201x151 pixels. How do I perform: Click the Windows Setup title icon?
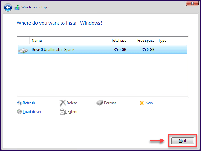17,7
